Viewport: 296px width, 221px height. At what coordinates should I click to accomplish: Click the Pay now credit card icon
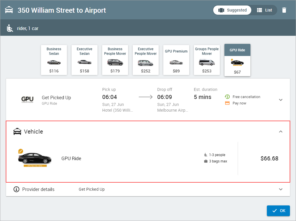(x=227, y=103)
